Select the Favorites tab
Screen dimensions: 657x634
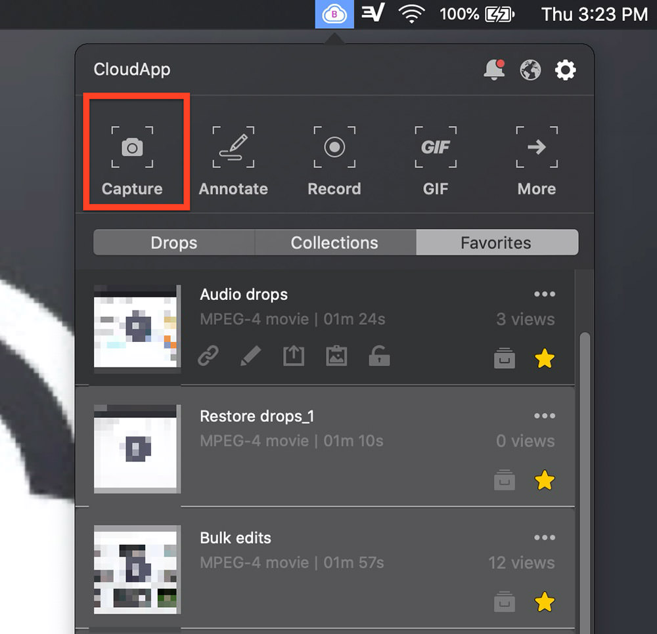pyautogui.click(x=497, y=242)
